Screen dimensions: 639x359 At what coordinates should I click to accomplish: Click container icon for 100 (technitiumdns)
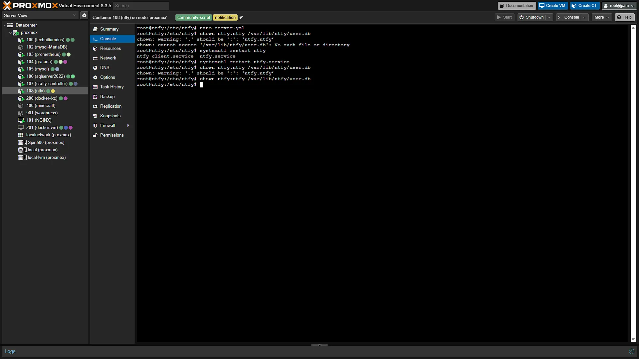click(21, 40)
